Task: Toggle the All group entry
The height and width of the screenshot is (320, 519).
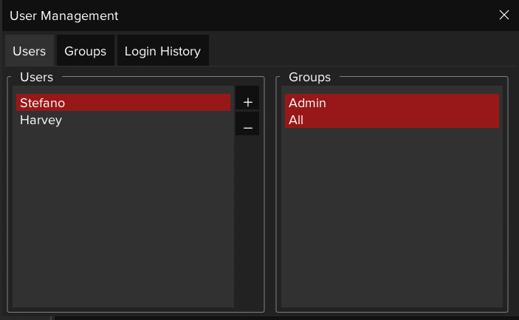Action: coord(297,120)
